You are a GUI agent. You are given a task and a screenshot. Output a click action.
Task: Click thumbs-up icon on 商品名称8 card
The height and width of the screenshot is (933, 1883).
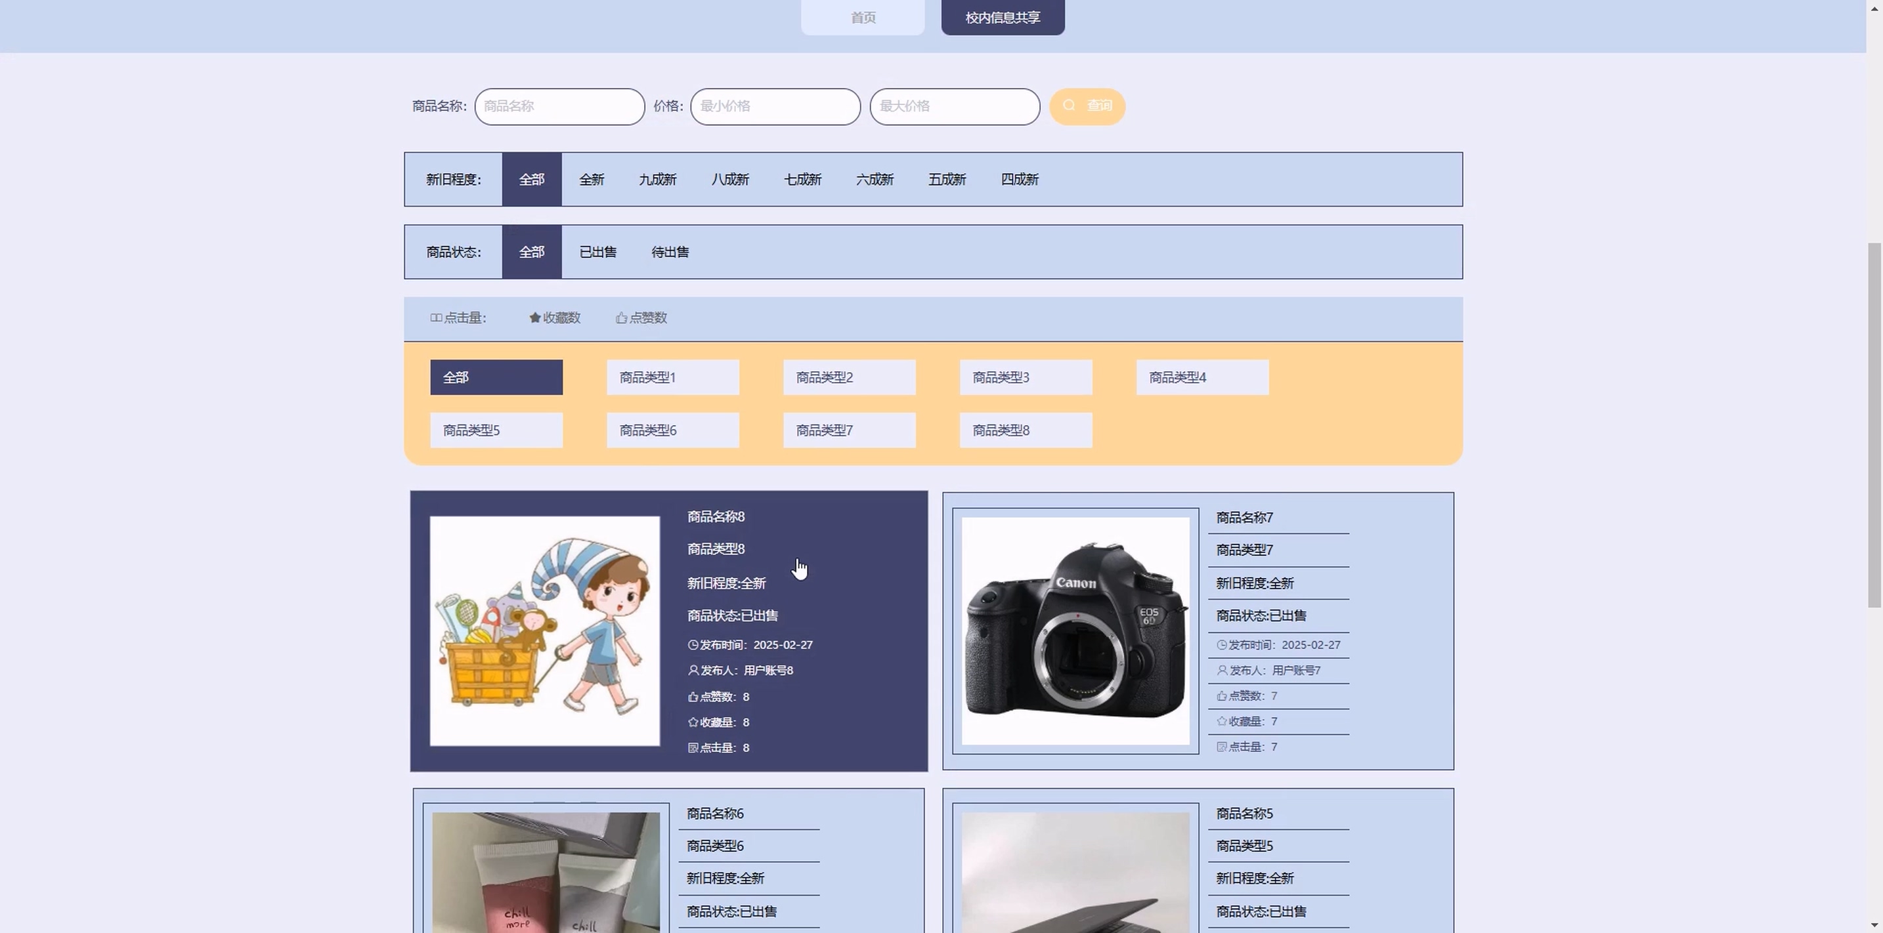[x=693, y=697]
